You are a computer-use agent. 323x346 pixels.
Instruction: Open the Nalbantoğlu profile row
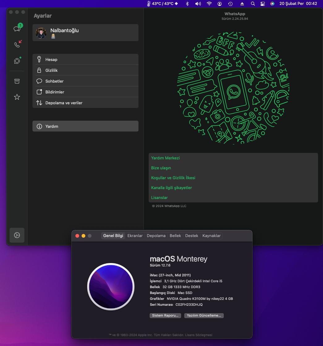86,33
